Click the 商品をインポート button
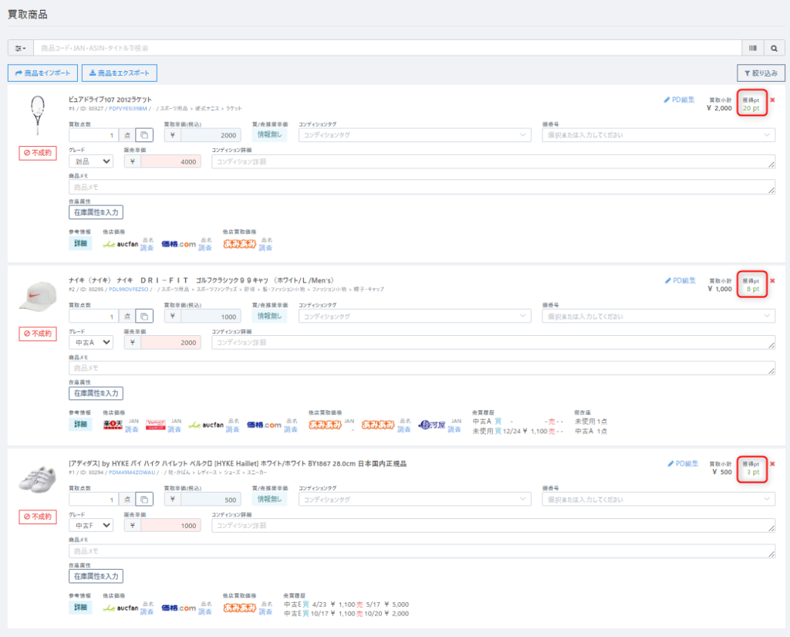 tap(42, 73)
